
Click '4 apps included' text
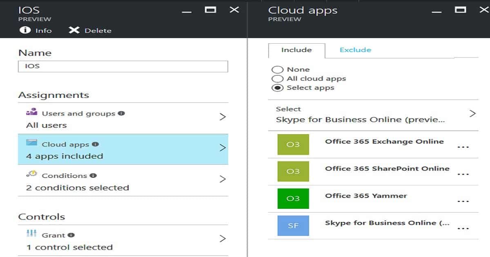click(65, 156)
